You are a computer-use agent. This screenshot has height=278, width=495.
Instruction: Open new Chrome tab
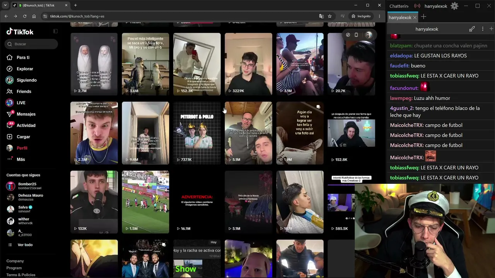(75, 5)
